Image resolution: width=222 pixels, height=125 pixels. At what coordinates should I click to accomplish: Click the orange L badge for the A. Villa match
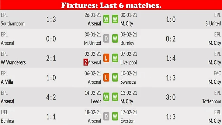pyautogui.click(x=106, y=78)
